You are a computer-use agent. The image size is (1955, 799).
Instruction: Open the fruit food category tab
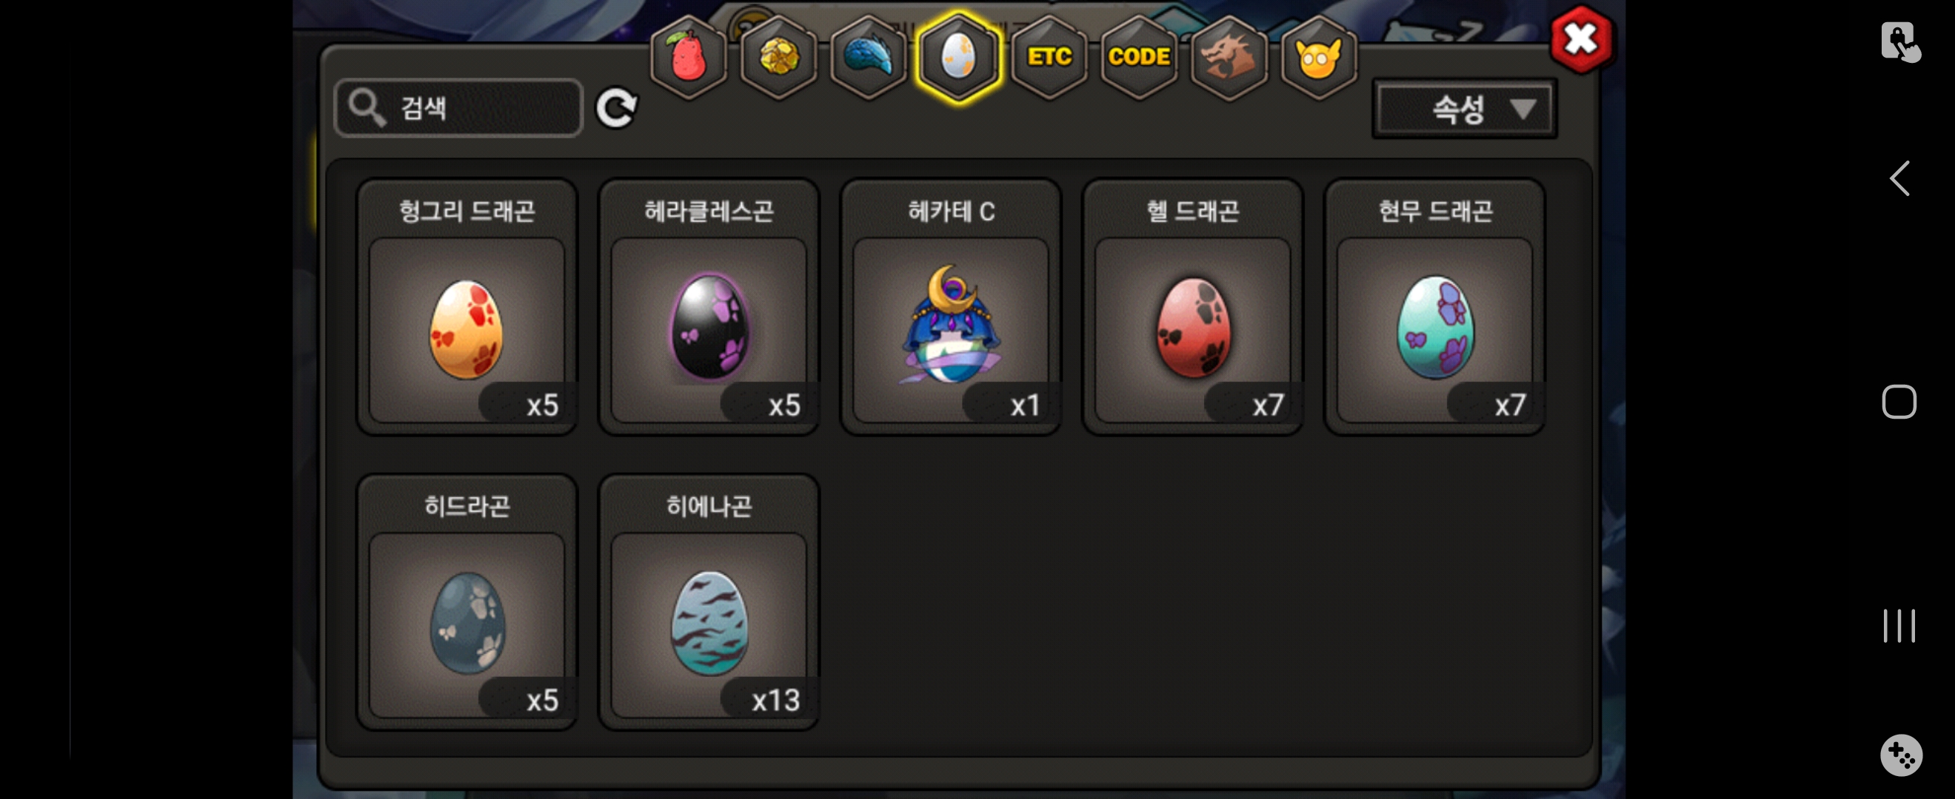point(689,58)
